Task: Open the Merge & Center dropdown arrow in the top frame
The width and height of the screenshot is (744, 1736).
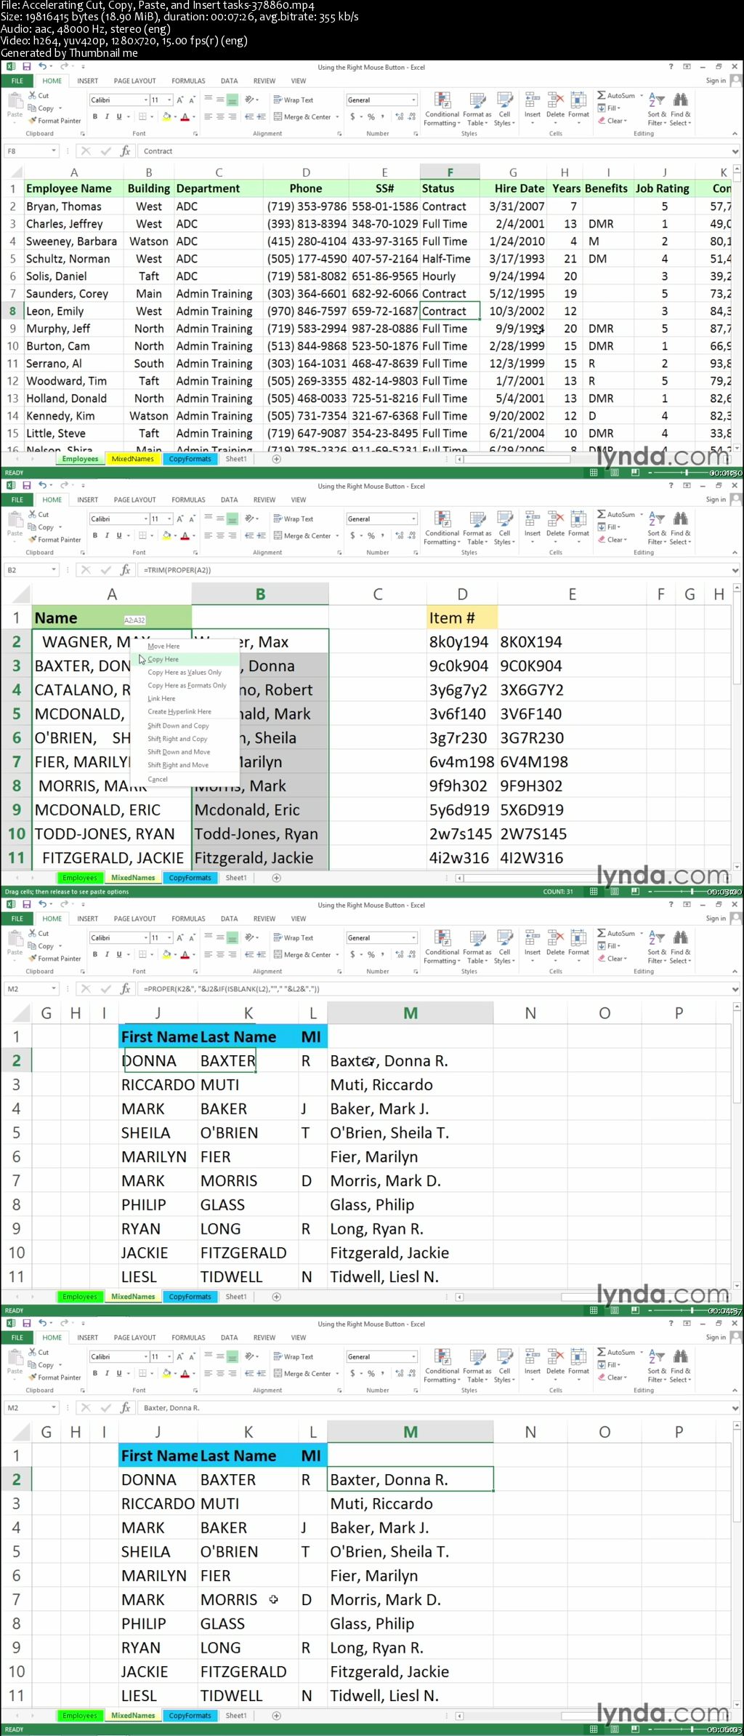Action: 337,116
